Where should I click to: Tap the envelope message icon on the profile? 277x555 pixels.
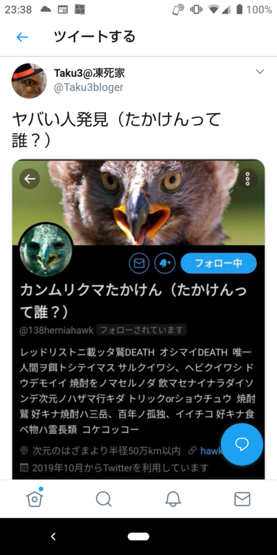coord(139,263)
